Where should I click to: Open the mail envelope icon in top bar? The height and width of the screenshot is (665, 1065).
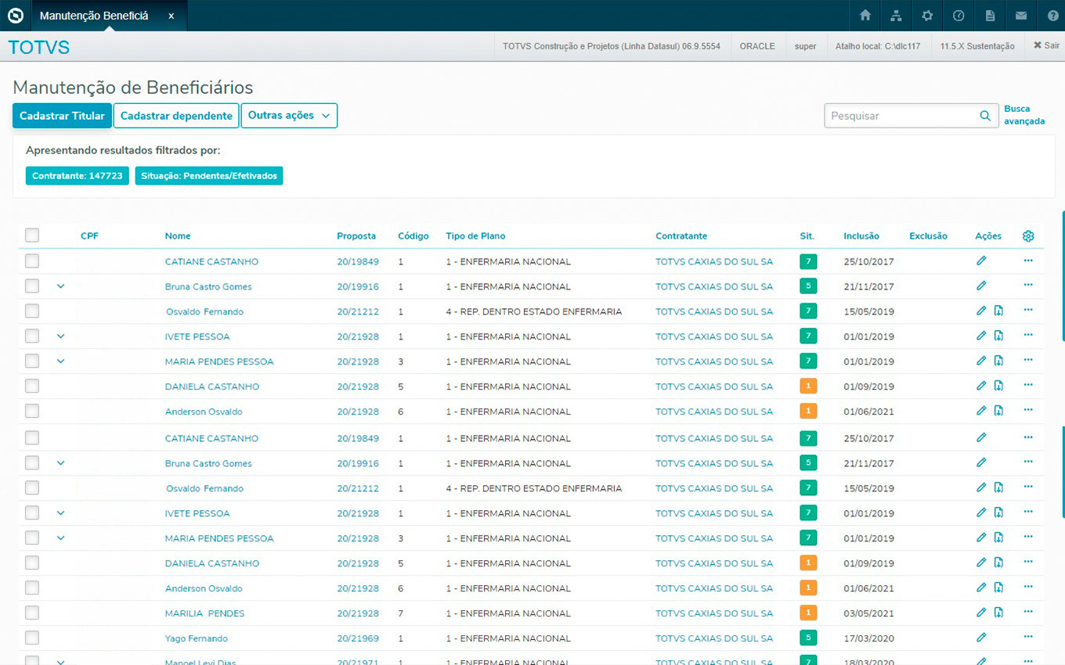pyautogui.click(x=1021, y=16)
